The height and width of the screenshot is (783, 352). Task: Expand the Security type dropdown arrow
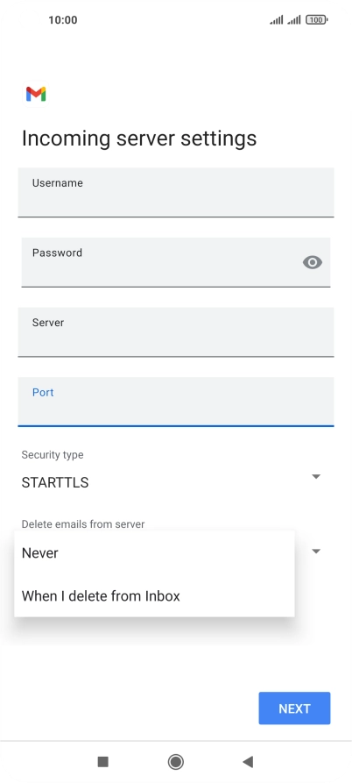tap(315, 476)
